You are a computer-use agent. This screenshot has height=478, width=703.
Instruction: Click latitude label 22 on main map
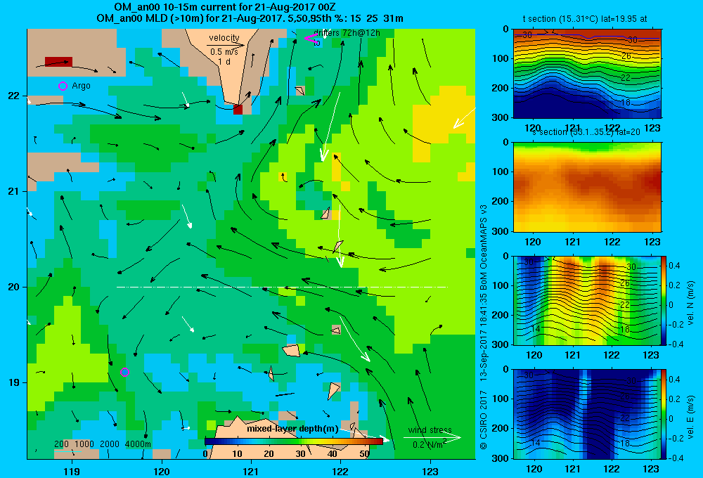click(14, 96)
